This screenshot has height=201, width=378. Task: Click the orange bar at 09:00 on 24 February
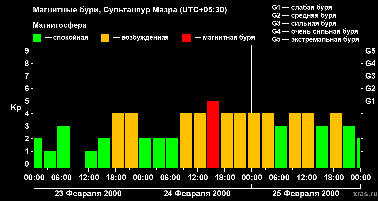pyautogui.click(x=186, y=140)
